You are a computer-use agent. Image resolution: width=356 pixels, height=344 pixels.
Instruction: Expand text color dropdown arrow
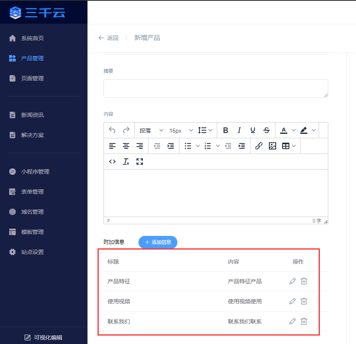(293, 130)
